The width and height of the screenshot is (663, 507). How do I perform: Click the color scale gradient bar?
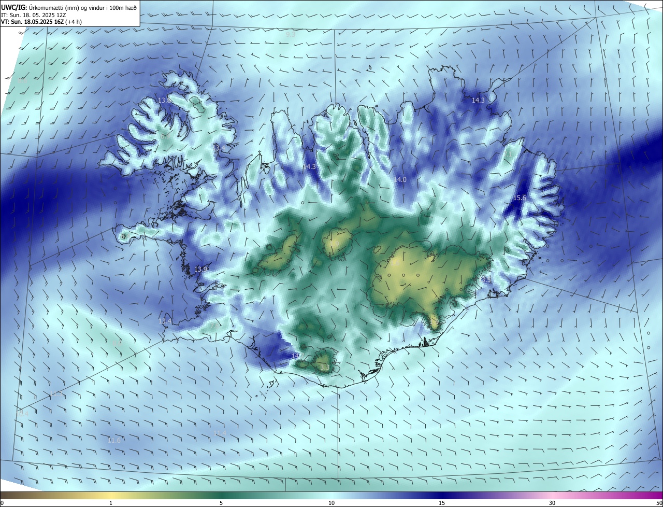tap(331, 495)
